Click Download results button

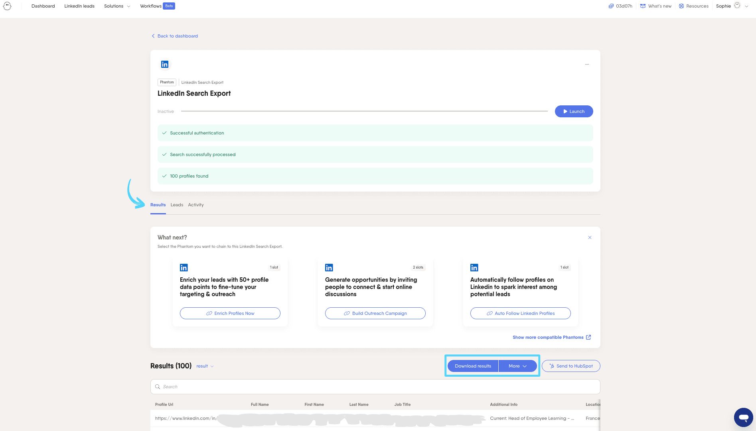[x=473, y=366]
